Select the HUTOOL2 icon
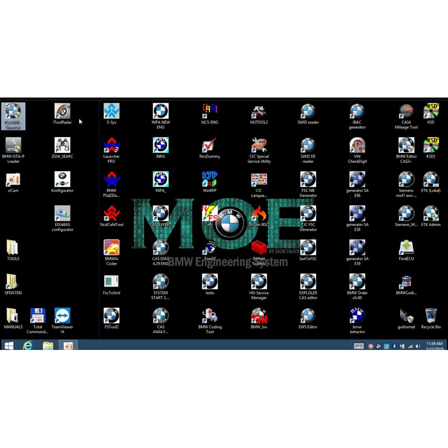448x448 pixels. (259, 114)
